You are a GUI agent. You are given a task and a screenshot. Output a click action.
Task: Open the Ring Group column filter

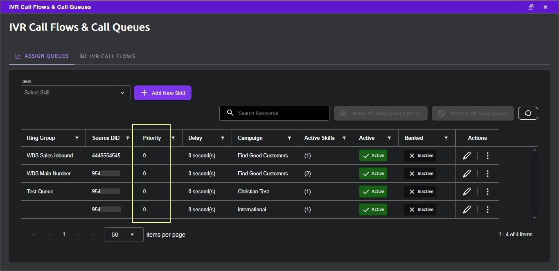77,138
